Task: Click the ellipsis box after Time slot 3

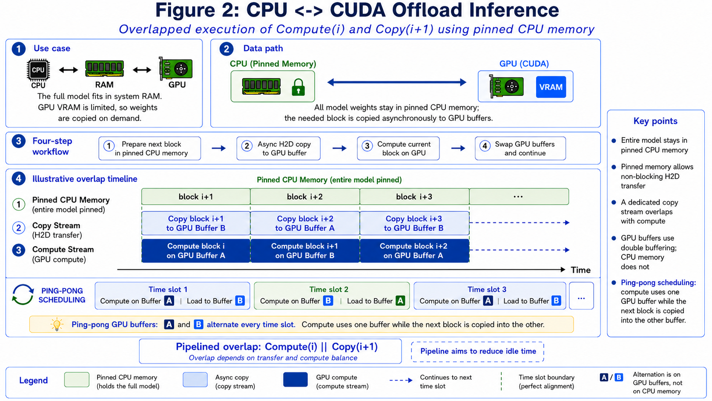Action: tap(581, 296)
